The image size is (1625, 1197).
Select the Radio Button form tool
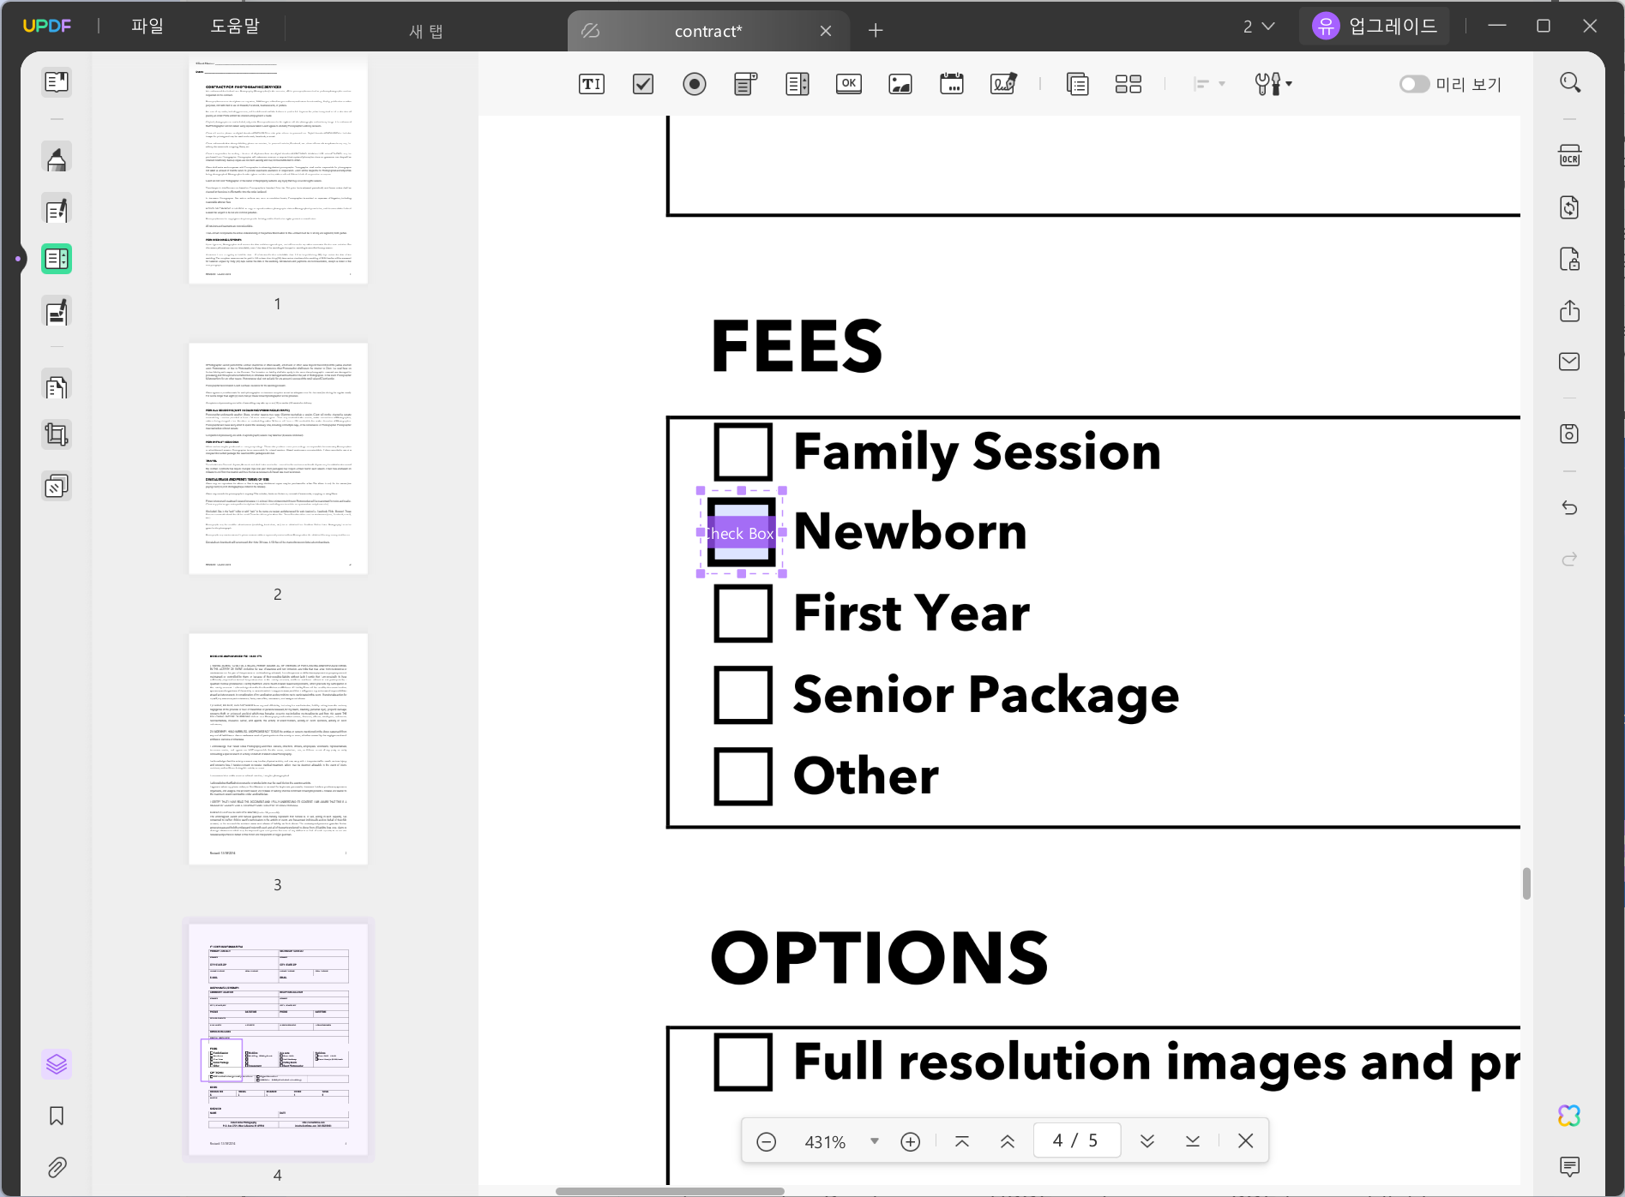(695, 84)
